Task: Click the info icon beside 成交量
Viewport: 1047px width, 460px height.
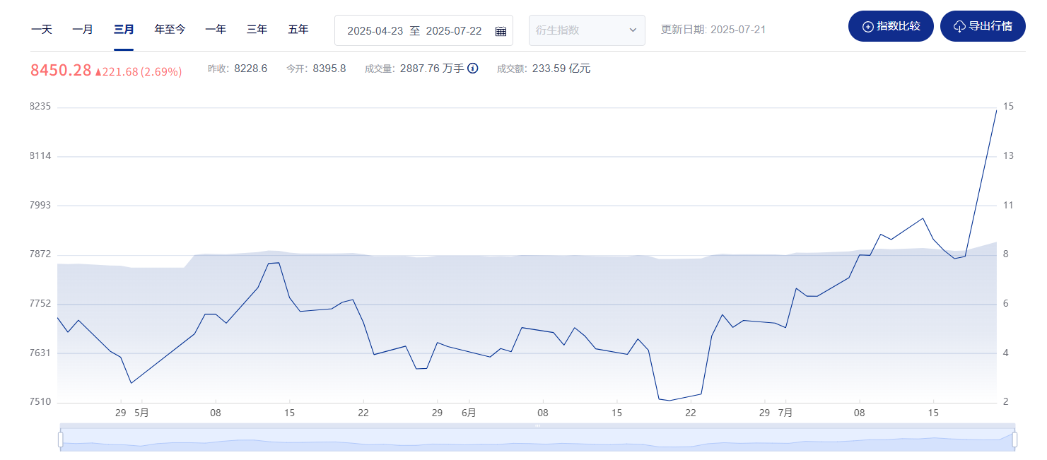Action: (473, 69)
